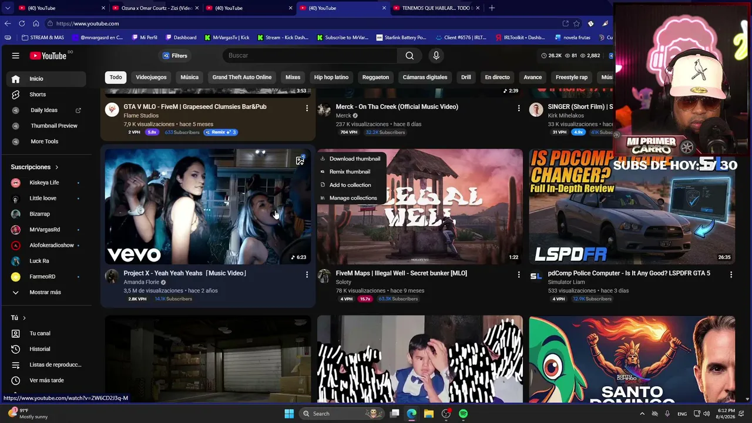Filter feed by Música chip
This screenshot has width=752, height=423.
189,78
